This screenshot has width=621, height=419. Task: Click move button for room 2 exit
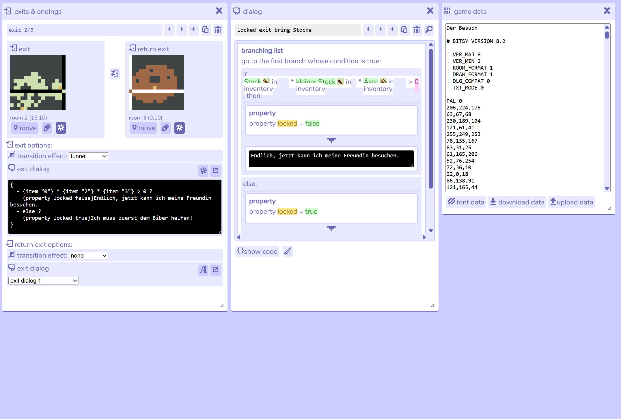25,128
